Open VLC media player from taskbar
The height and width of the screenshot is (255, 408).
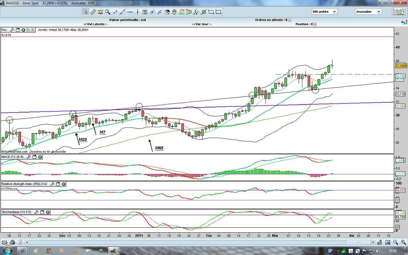click(x=75, y=251)
